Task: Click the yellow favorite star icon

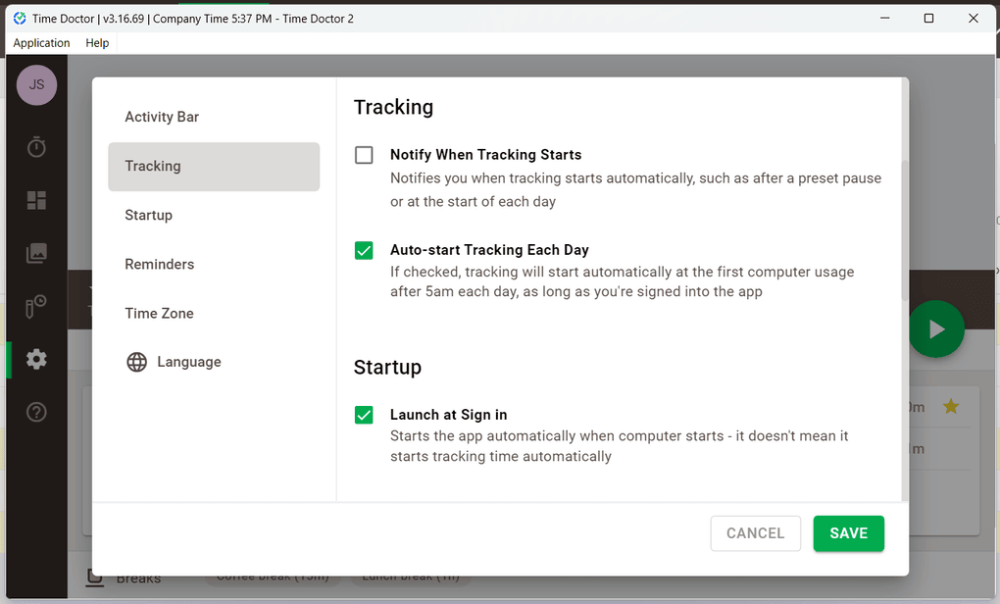Action: click(x=950, y=407)
